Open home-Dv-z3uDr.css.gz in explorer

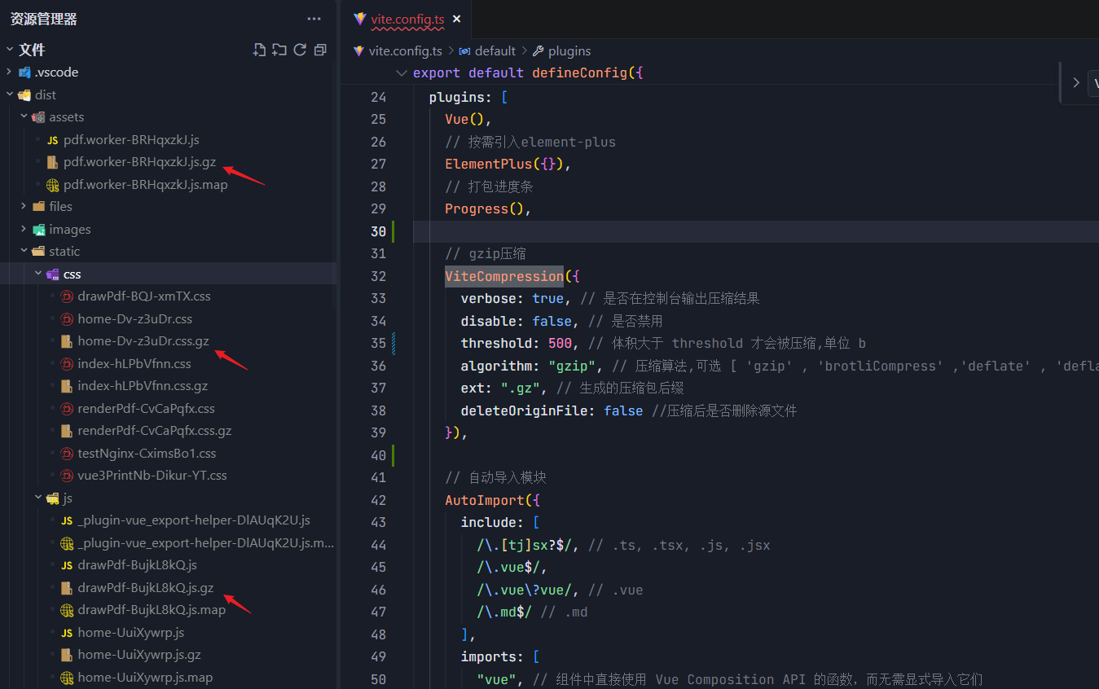pos(143,341)
